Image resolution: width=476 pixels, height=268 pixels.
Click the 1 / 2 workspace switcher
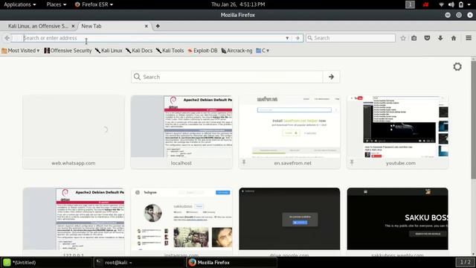click(465, 262)
